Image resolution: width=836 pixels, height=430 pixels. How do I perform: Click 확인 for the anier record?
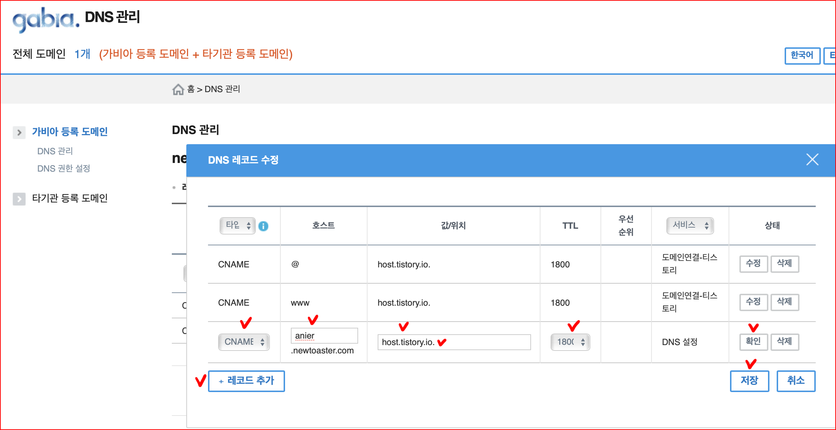[x=753, y=342]
